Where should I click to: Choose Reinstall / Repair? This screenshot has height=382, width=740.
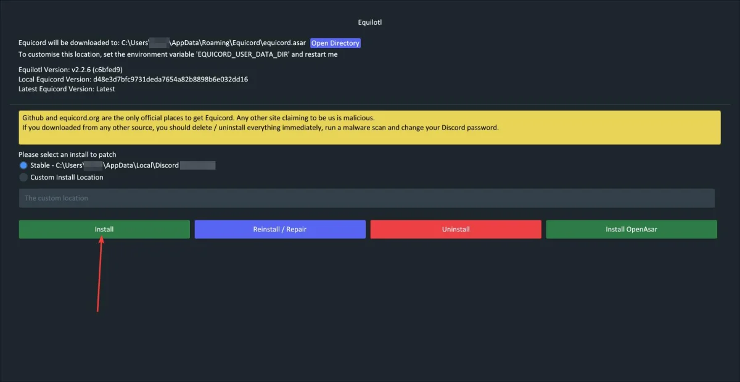(x=280, y=229)
